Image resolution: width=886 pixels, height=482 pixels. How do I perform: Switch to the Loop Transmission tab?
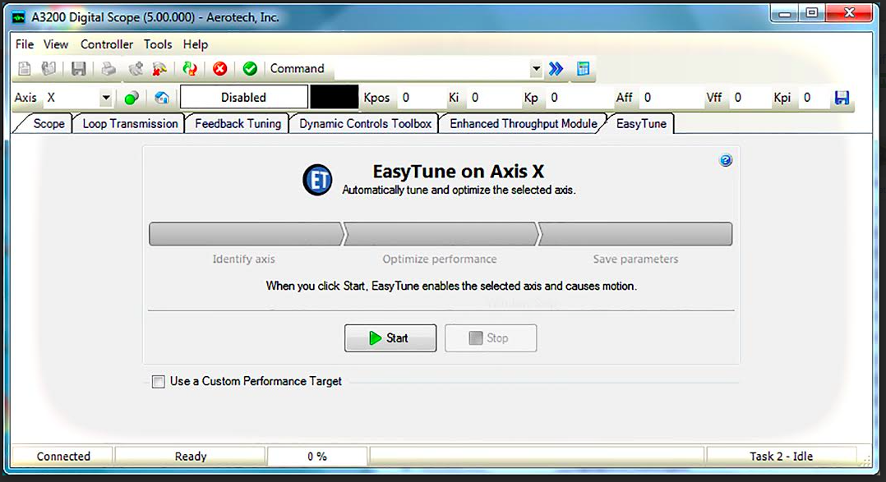click(x=129, y=124)
